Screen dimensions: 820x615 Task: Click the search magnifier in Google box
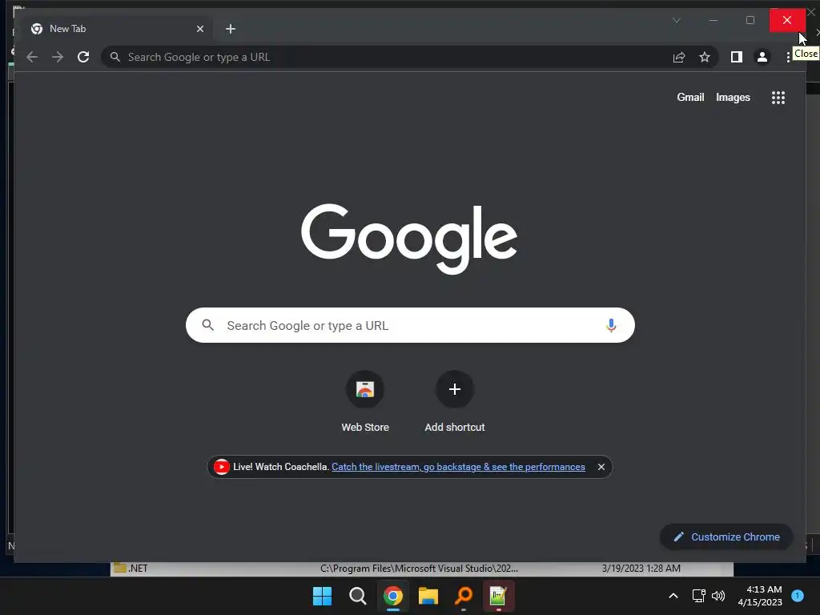[x=207, y=325]
